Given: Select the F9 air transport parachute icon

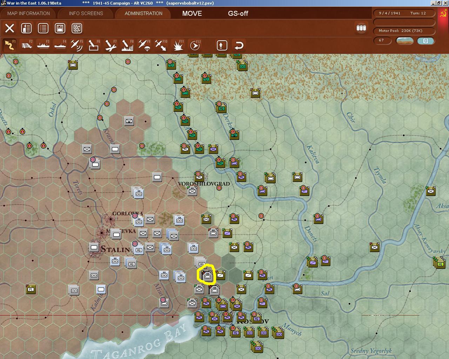Looking at the screenshot, I should click(144, 45).
